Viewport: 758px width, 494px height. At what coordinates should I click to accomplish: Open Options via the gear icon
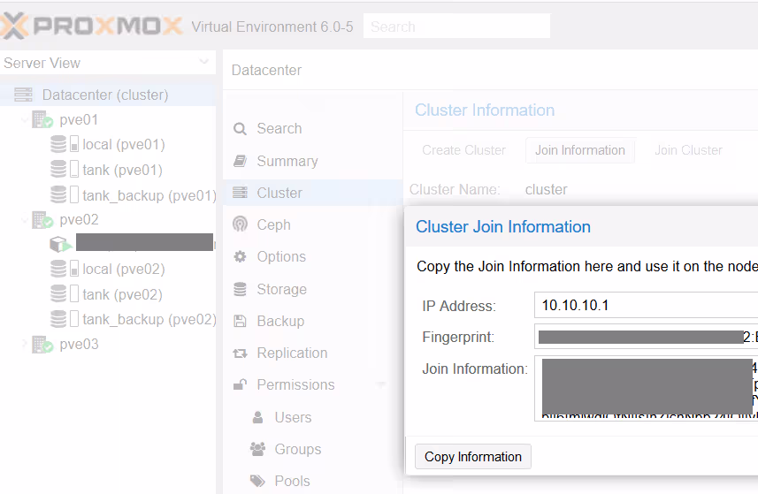click(x=240, y=256)
